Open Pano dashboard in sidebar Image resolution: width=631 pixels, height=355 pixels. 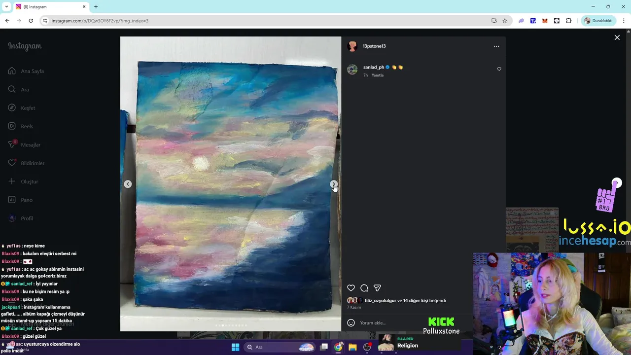pyautogui.click(x=20, y=200)
